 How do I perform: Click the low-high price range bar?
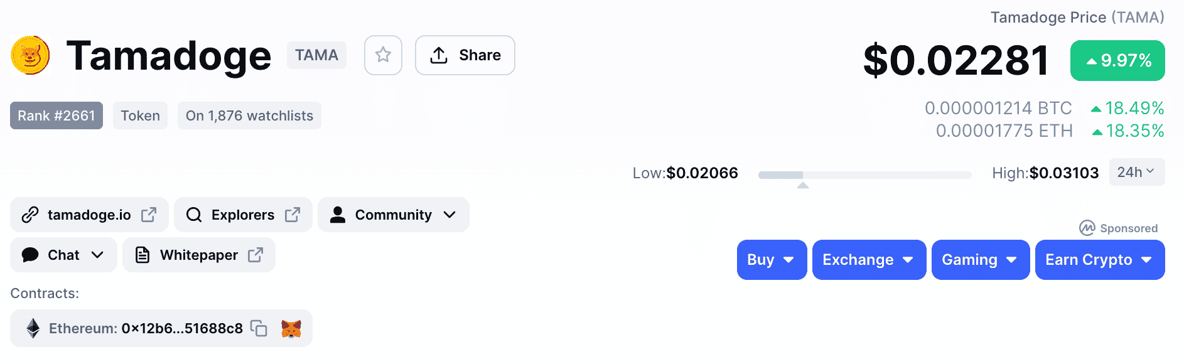click(865, 175)
